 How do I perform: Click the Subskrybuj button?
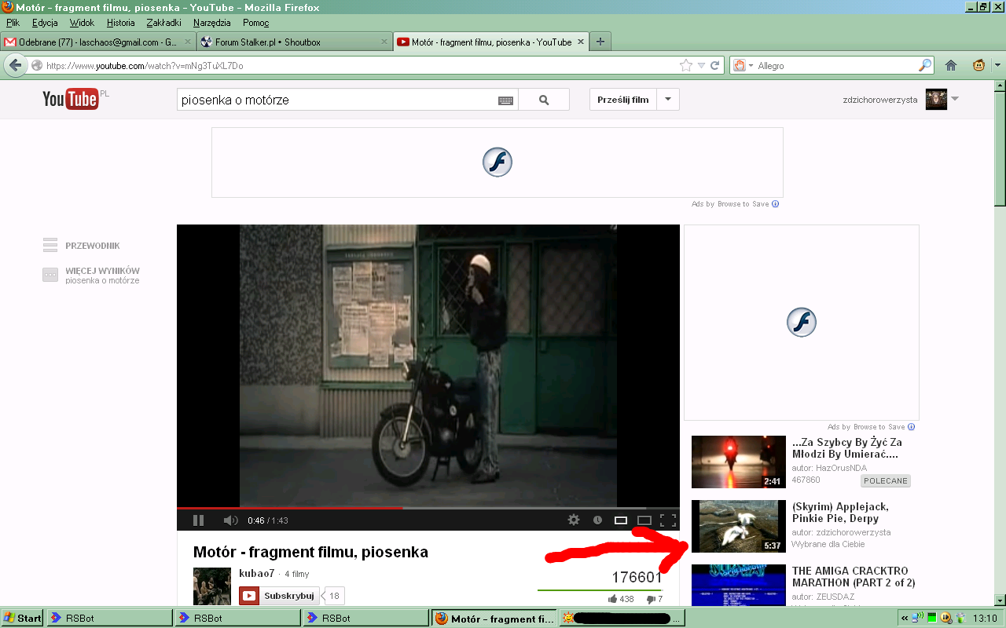point(279,596)
